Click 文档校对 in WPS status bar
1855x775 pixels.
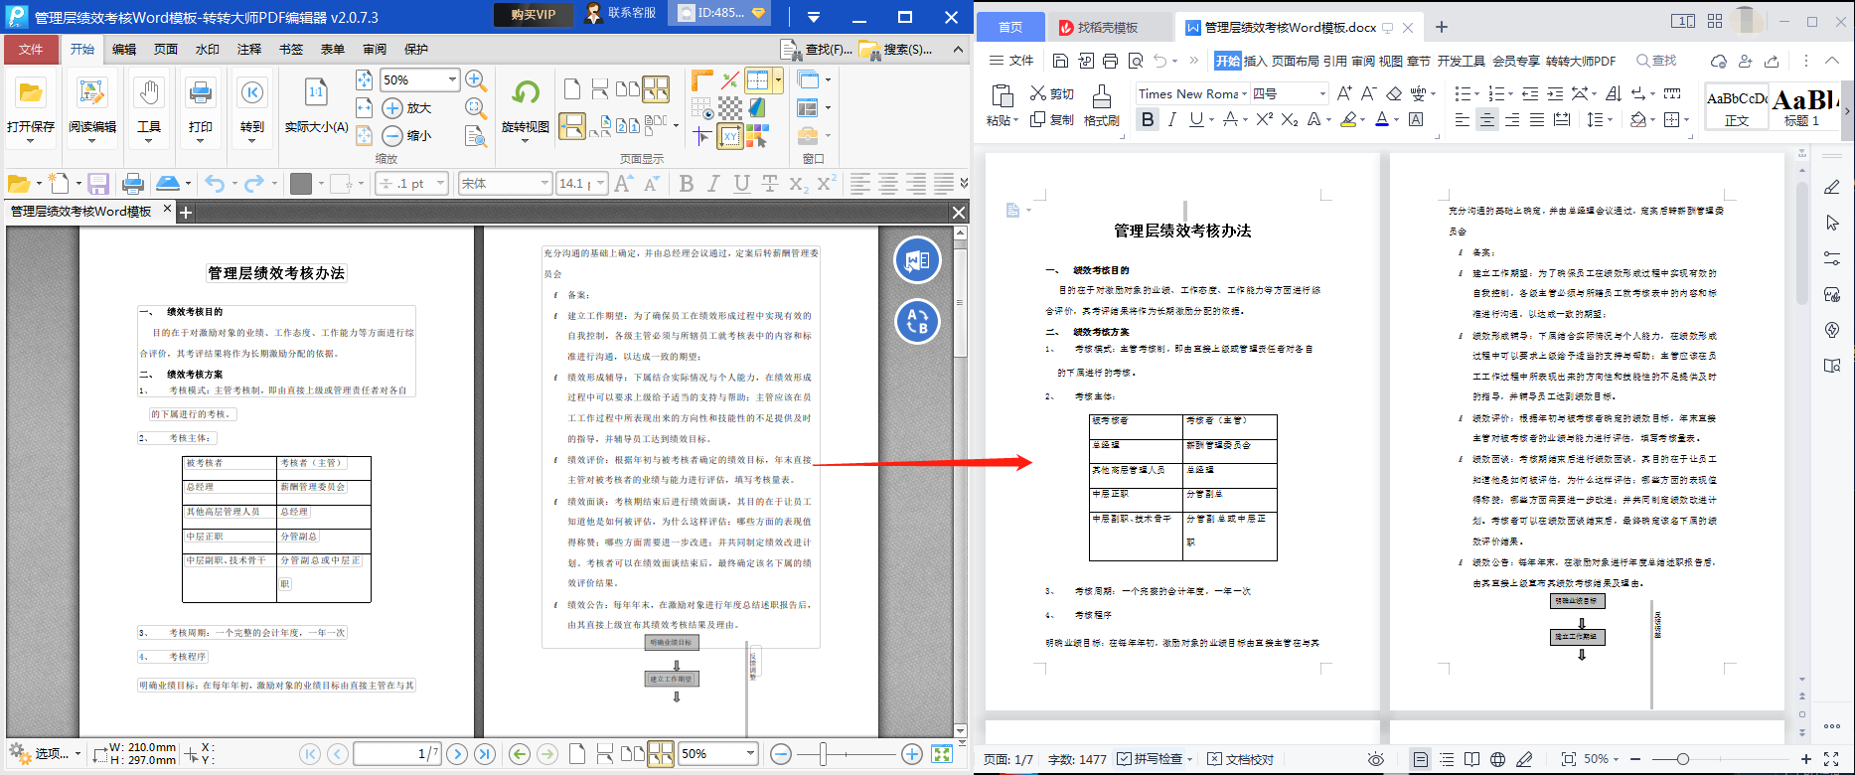click(1241, 759)
